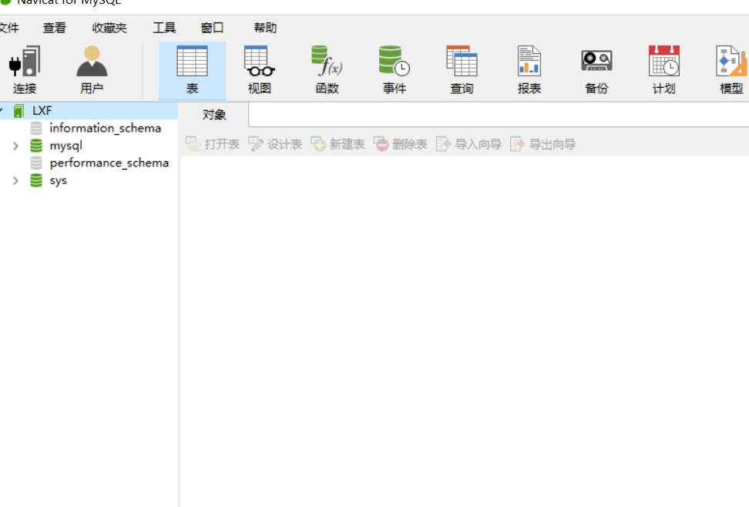
Task: Open the 事件 (Event) section
Action: tap(395, 70)
